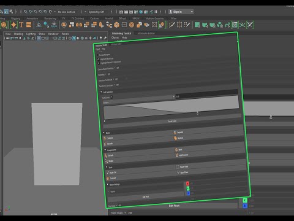Image resolution: width=294 pixels, height=221 pixels.
Task: Click the blue Z axis swatch at bottom right
Action: [x=245, y=206]
